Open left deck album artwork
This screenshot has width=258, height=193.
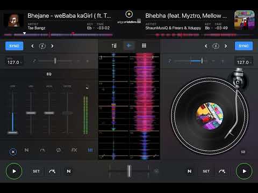[13, 20]
